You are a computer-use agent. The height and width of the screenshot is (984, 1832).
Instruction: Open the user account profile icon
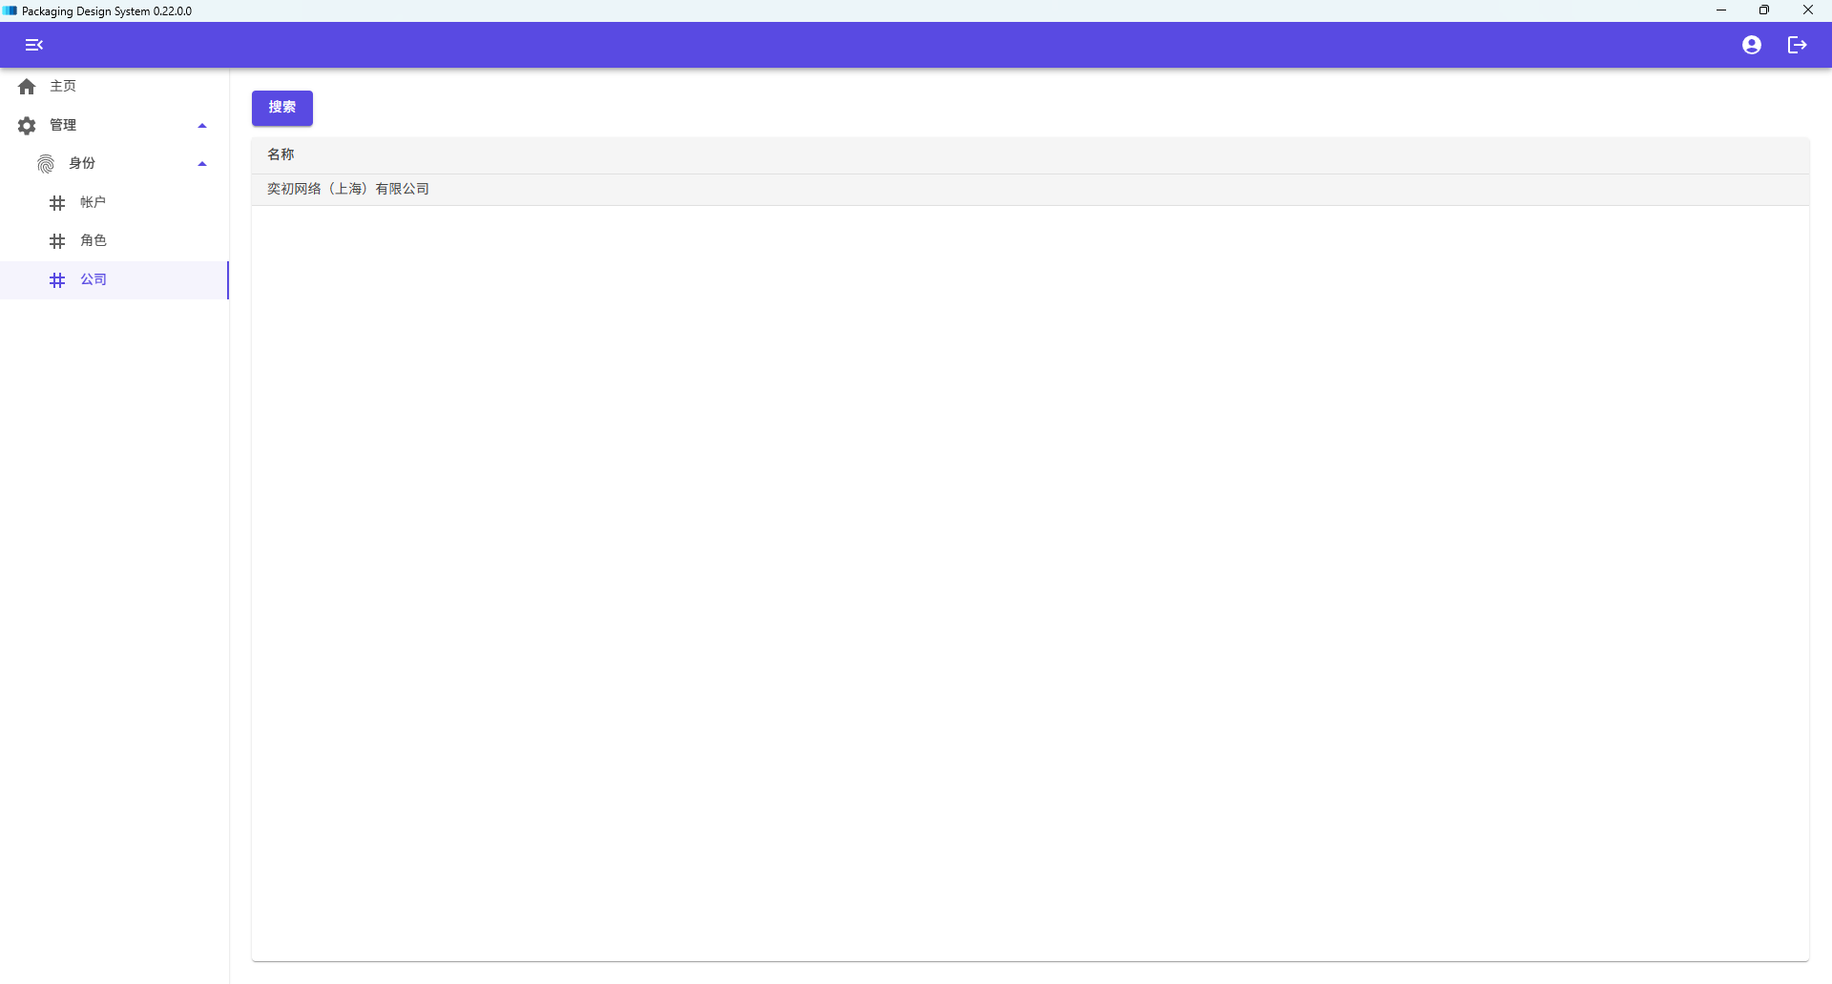(1752, 45)
